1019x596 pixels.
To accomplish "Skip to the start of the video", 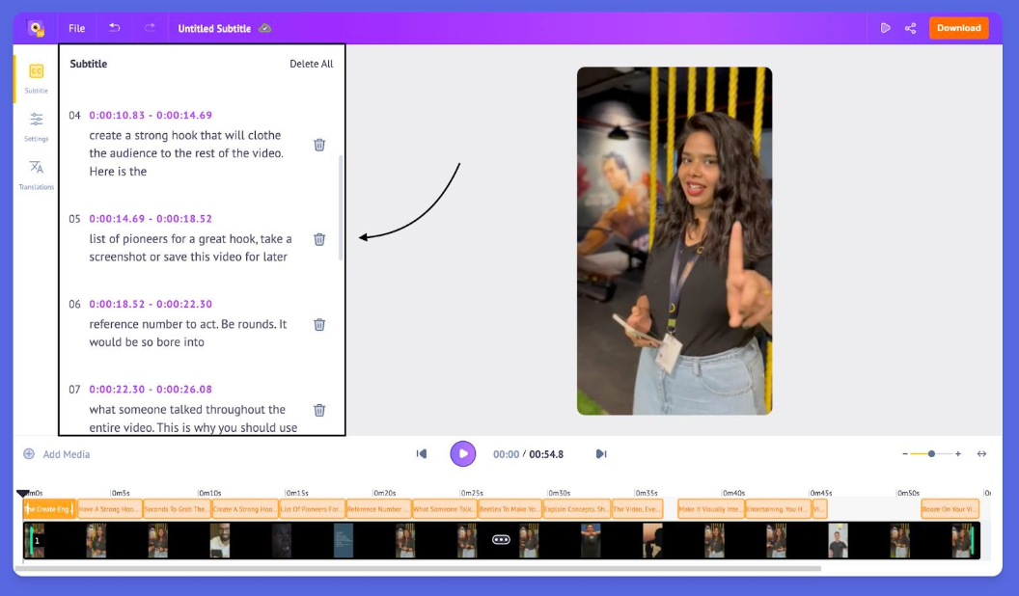I will tap(422, 454).
